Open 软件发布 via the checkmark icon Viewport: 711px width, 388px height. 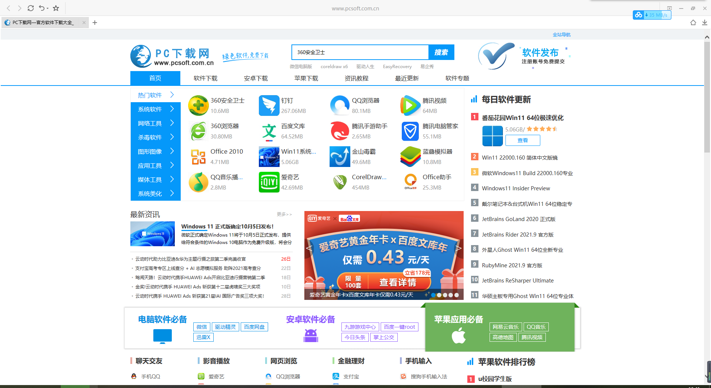click(496, 56)
